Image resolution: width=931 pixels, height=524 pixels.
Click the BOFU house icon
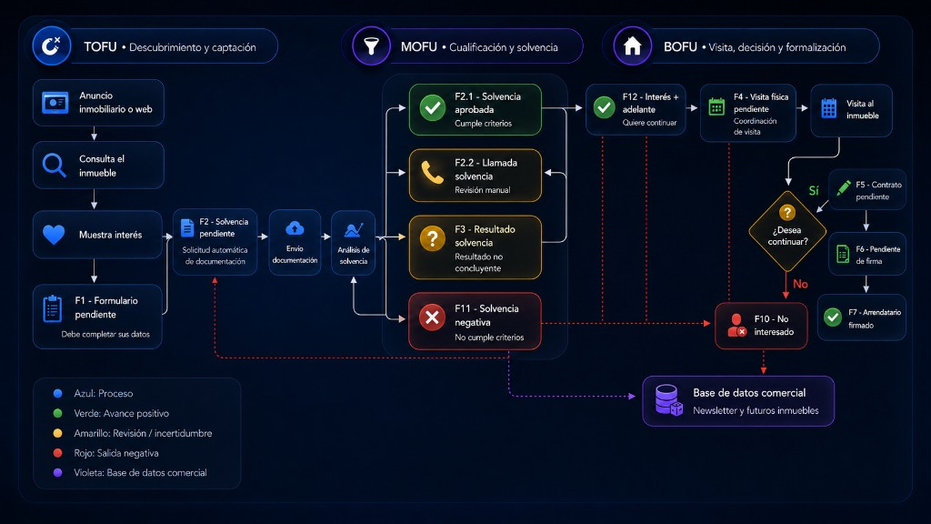pyautogui.click(x=633, y=45)
